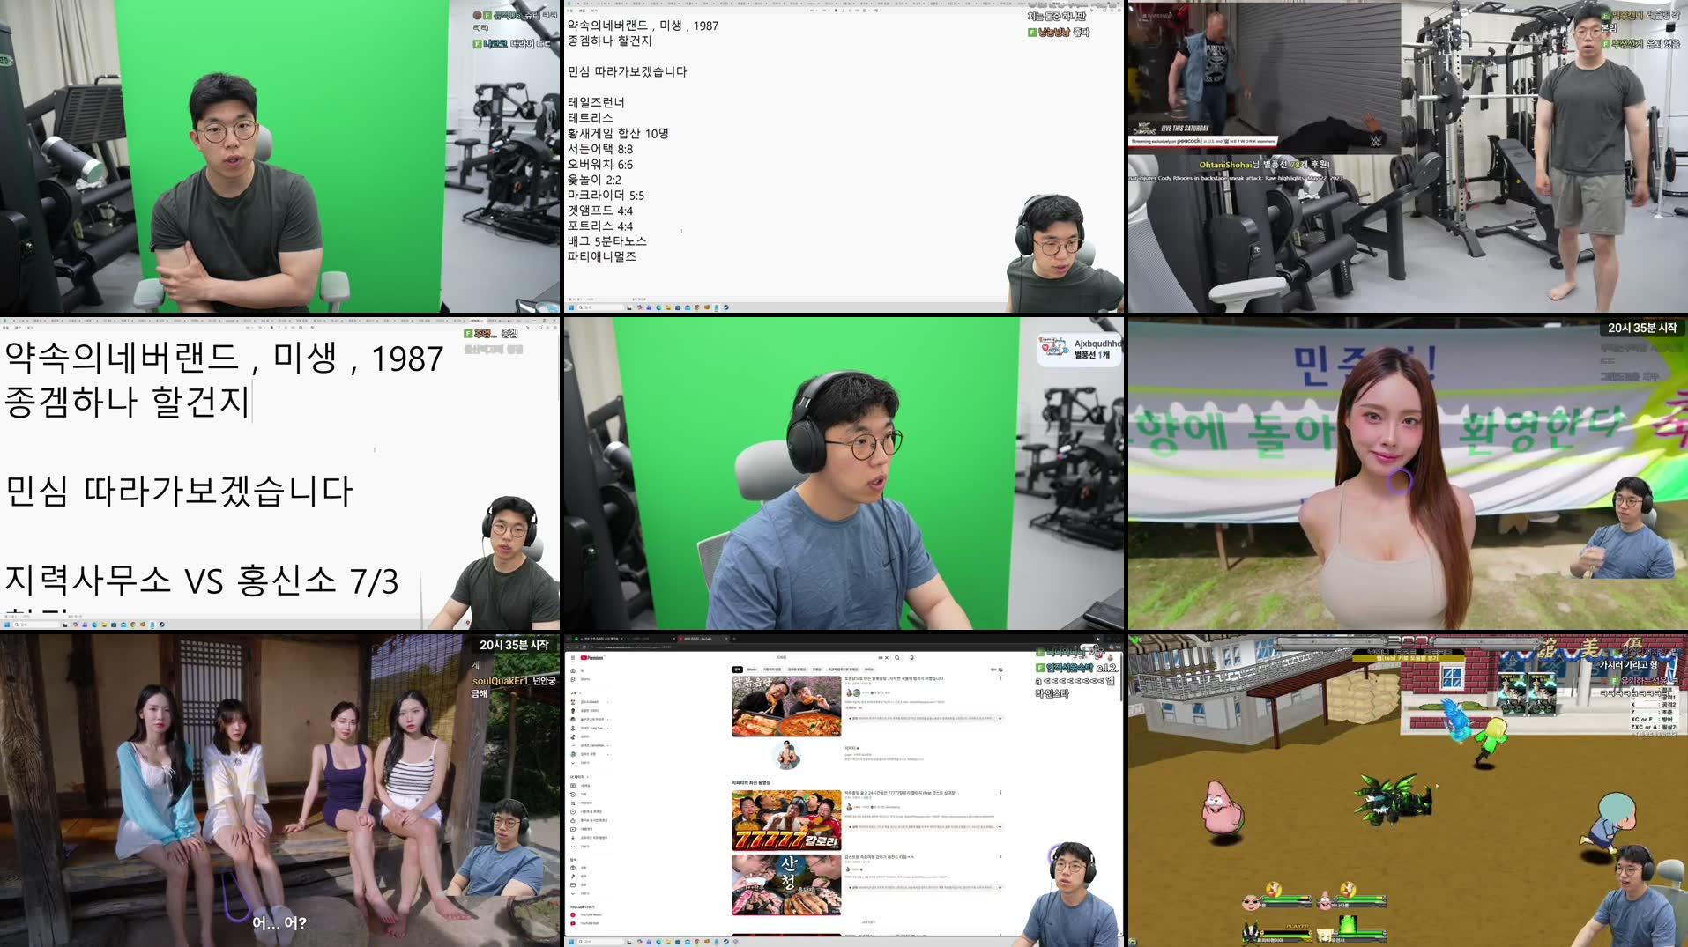The image size is (1688, 947).
Task: Toggle italic in the word processor toolbar
Action: coord(843,11)
